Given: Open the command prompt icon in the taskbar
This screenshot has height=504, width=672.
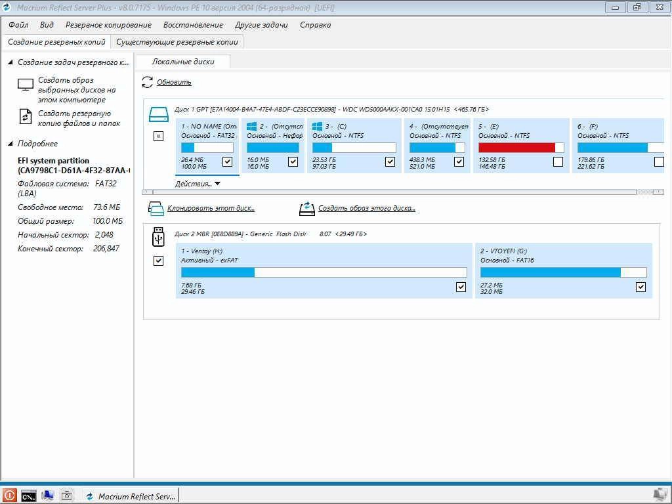Looking at the screenshot, I should 29,496.
